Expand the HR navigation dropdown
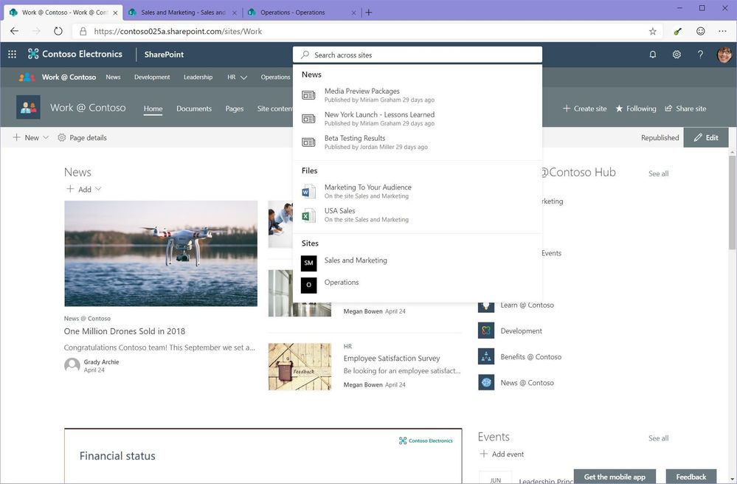This screenshot has height=484, width=737. click(x=243, y=77)
